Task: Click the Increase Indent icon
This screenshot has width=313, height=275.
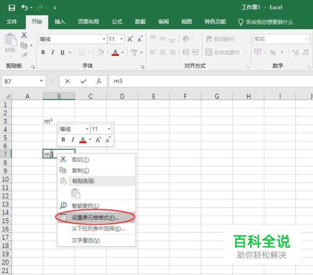Action: coord(195,52)
